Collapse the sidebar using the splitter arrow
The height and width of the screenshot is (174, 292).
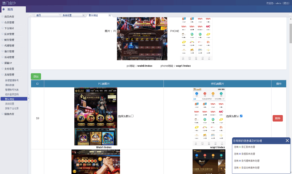pyautogui.click(x=29, y=99)
